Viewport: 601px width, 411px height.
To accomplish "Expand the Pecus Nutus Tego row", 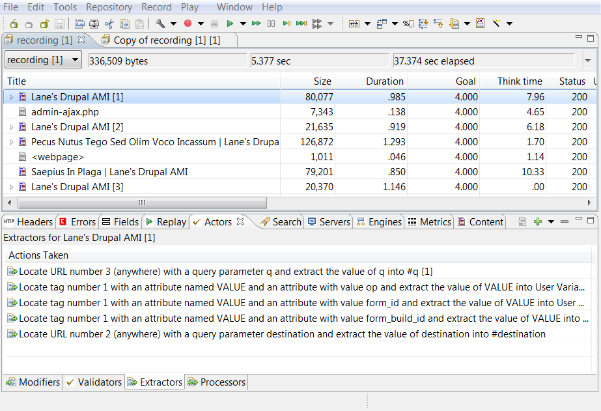I will pos(11,142).
